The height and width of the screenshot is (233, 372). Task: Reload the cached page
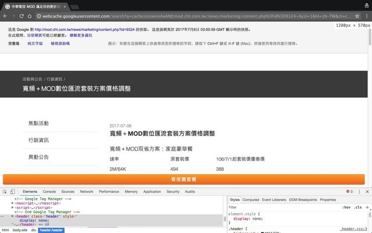tap(22, 16)
